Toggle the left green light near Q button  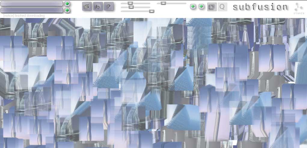pyautogui.click(x=193, y=6)
